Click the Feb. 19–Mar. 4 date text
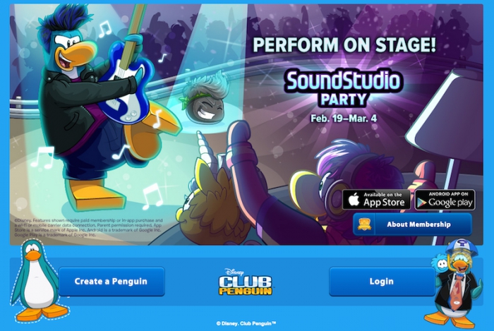This screenshot has height=331, width=494. pyautogui.click(x=344, y=119)
